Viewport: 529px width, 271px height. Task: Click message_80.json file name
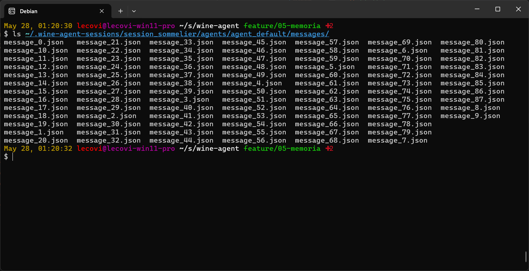pyautogui.click(x=472, y=42)
